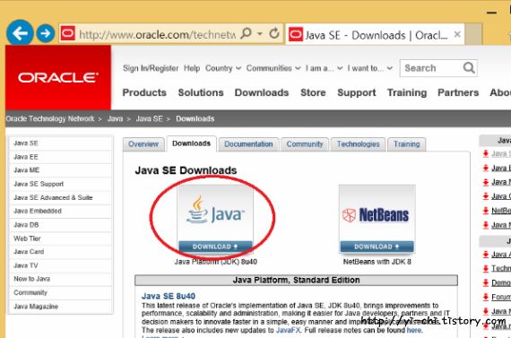This screenshot has width=511, height=338.
Task: Select Java ME in left sidebar
Action: coord(61,170)
